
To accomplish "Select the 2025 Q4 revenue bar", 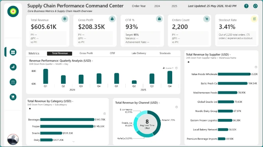I will point(170,77).
